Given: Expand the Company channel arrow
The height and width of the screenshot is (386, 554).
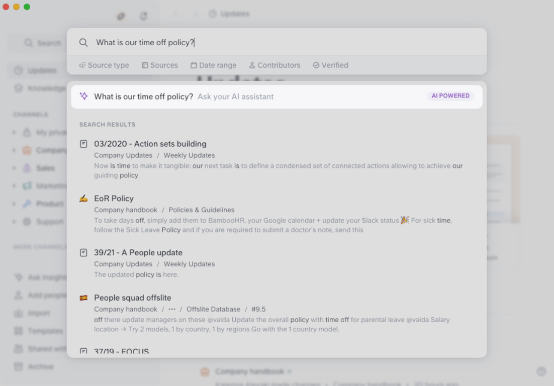Looking at the screenshot, I should point(14,150).
